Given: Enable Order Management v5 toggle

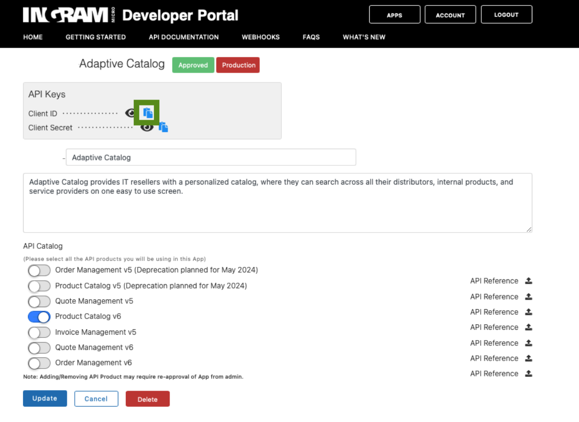Looking at the screenshot, I should click(x=39, y=270).
